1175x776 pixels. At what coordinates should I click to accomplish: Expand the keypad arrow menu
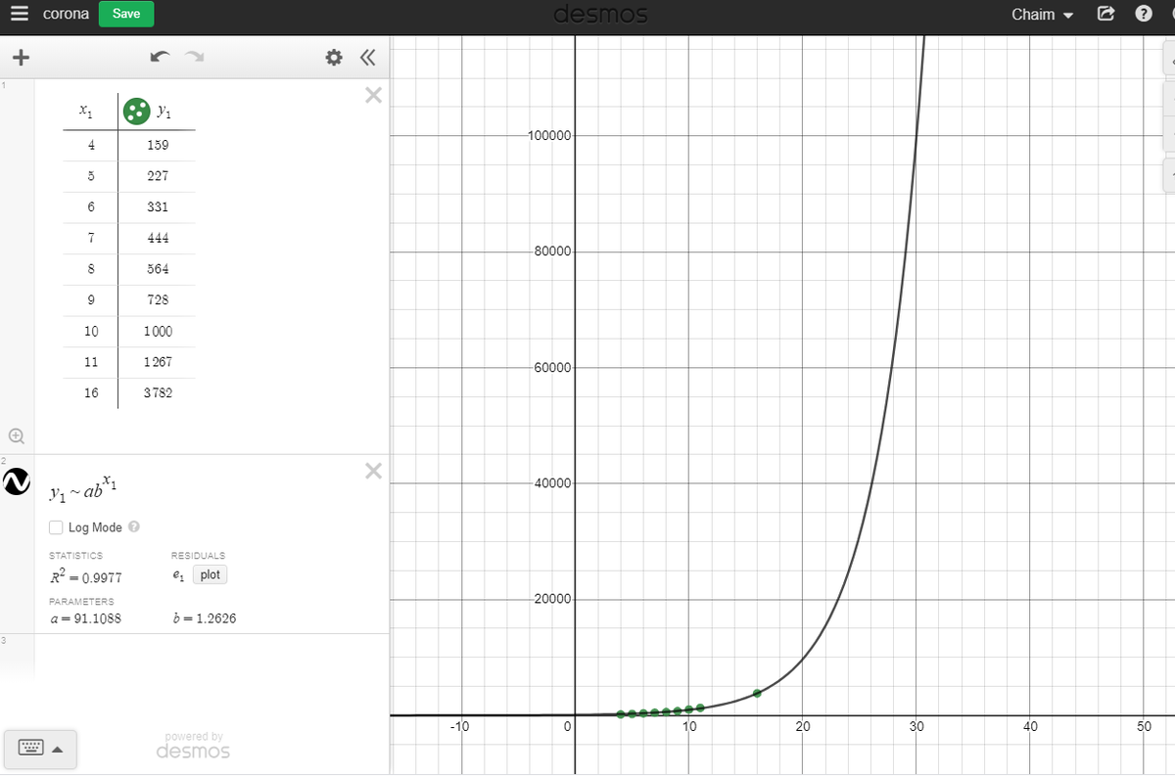pos(58,750)
